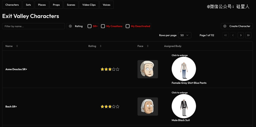Open the Scenes tab
Screen dimensions: 256x127
71,5
